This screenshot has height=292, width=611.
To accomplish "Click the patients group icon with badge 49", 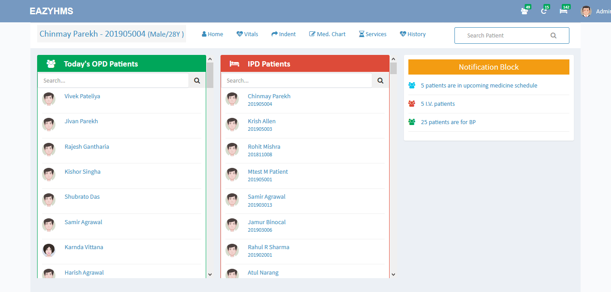I will [x=525, y=11].
